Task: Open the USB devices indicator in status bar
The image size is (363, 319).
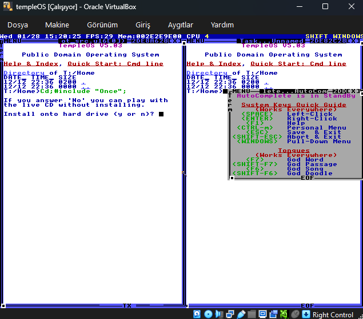Action: click(x=241, y=314)
